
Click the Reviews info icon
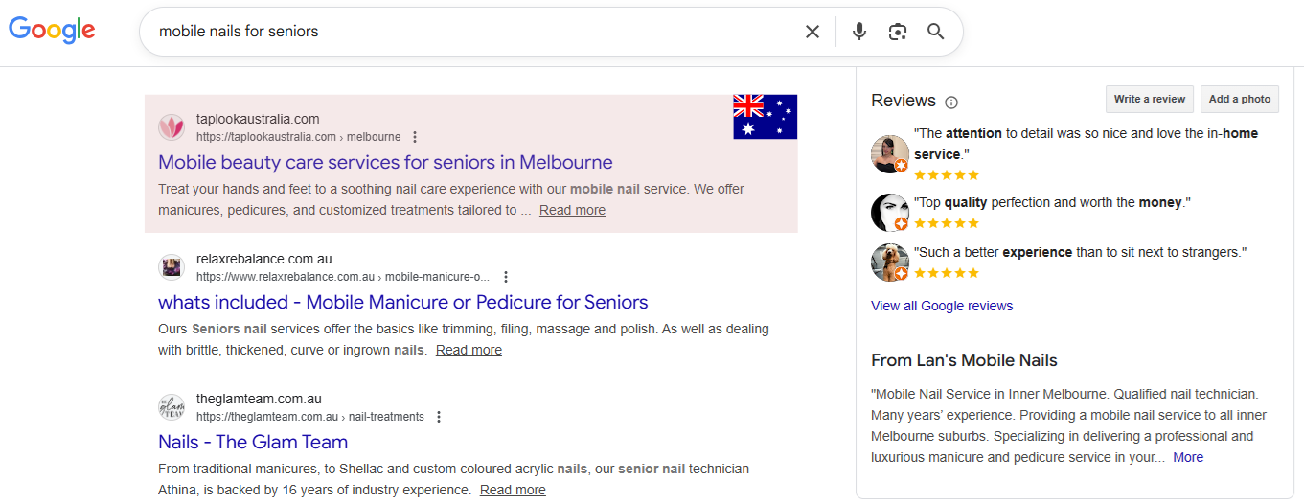coord(951,103)
